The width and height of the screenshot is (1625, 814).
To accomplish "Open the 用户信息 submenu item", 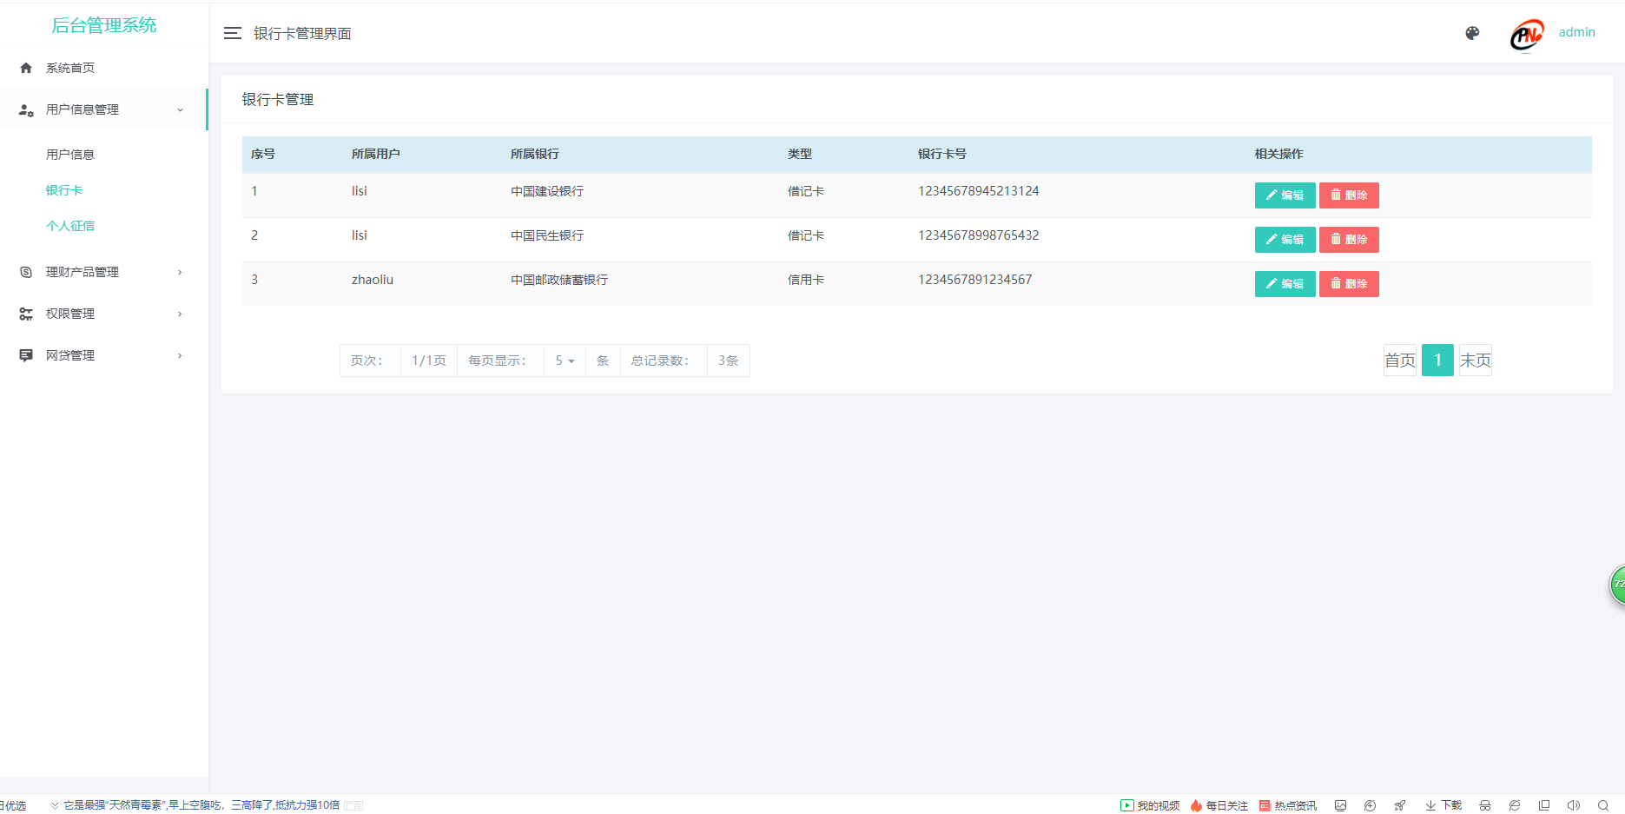I will (x=69, y=155).
